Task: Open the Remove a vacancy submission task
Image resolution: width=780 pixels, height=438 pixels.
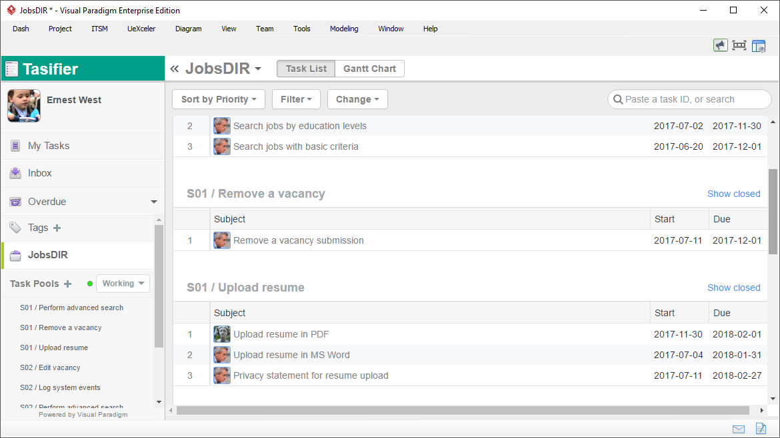Action: coord(299,240)
